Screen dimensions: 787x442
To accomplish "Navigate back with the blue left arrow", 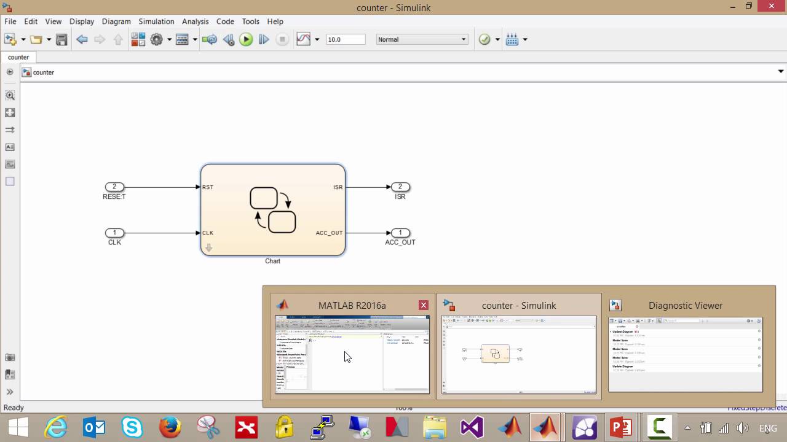I will [x=82, y=39].
